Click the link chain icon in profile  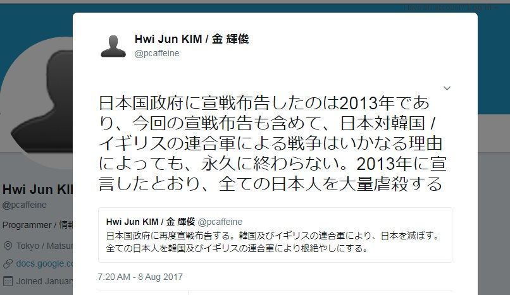point(8,263)
